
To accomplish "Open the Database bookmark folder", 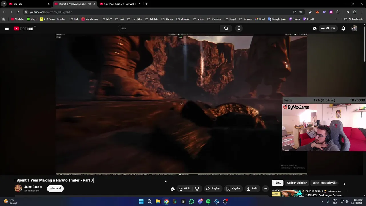I will point(214,19).
